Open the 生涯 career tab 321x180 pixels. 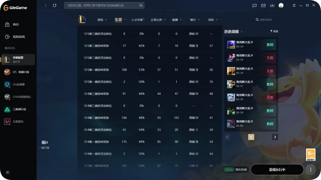(x=118, y=20)
